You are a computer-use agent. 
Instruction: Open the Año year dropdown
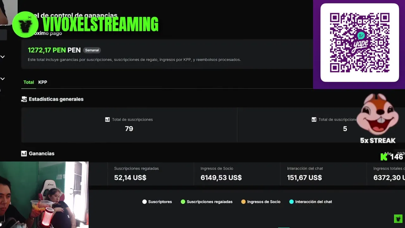point(398,153)
